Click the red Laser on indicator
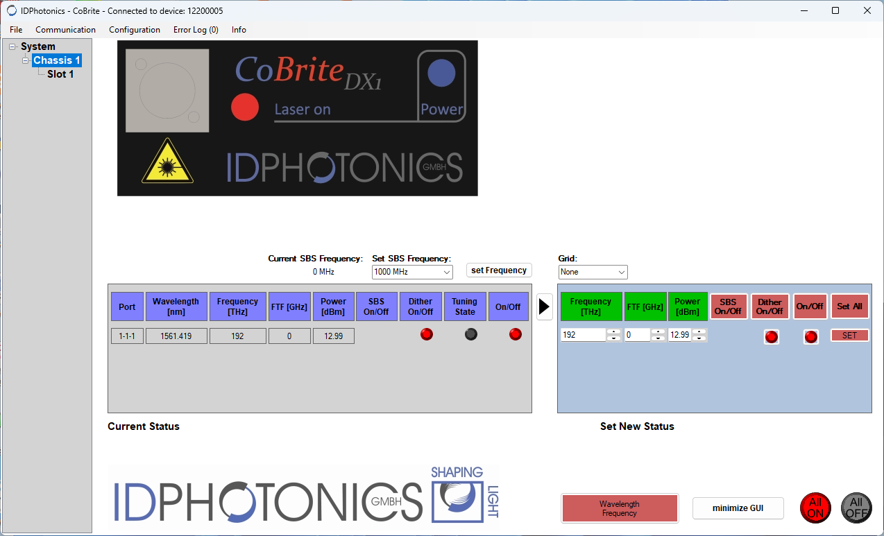This screenshot has width=884, height=536. point(244,107)
